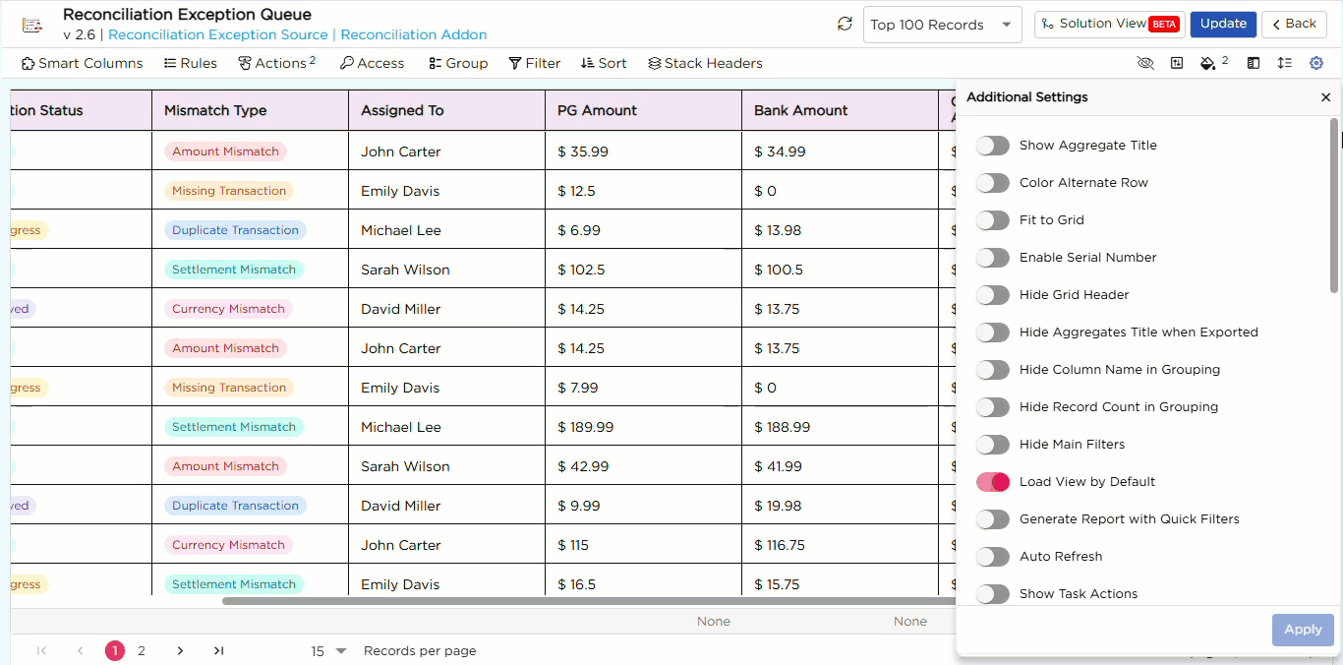Click Duplicate Transaction tag in David Miller row
Screen dimensions: 1343x665
(x=235, y=506)
